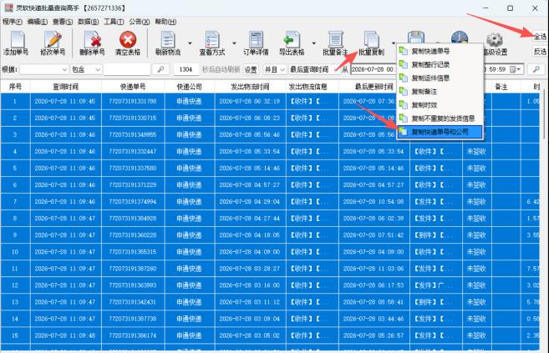Viewport: 549px width, 353px height.
Task: Click the 申通快递 cell in row 10
Action: [189, 252]
